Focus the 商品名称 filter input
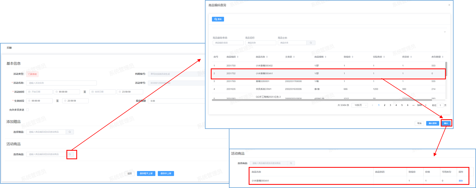Image resolution: width=476 pixels, height=188 pixels. point(261,43)
